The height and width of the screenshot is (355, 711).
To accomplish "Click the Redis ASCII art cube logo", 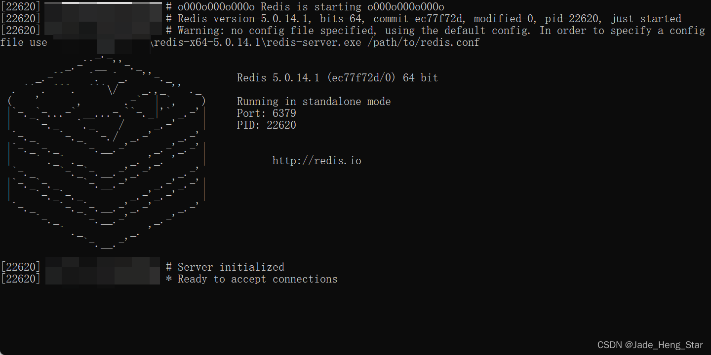I will 106,151.
